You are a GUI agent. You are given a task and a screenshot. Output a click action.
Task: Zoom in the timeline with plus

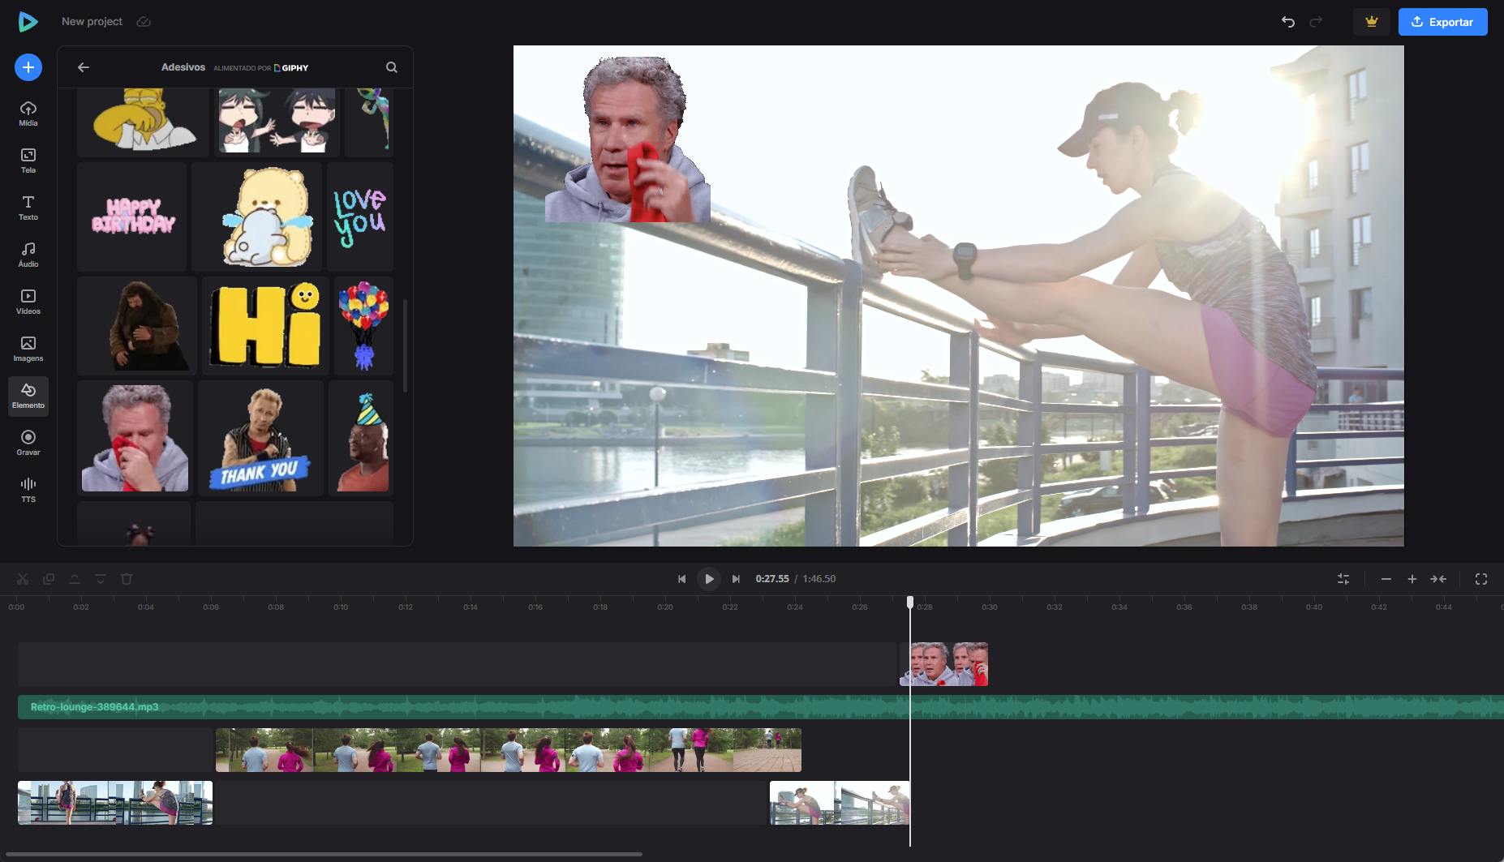(1412, 579)
